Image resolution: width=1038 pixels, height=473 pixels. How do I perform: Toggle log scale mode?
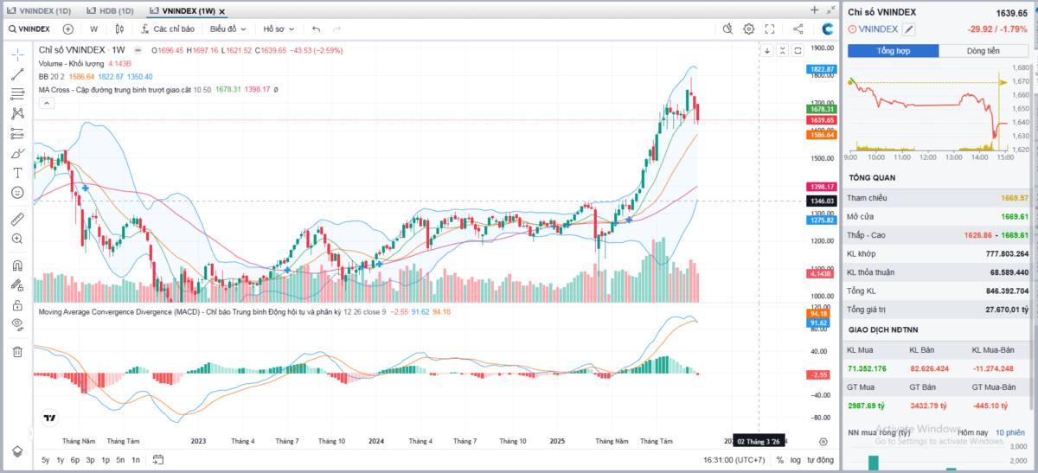tap(795, 460)
